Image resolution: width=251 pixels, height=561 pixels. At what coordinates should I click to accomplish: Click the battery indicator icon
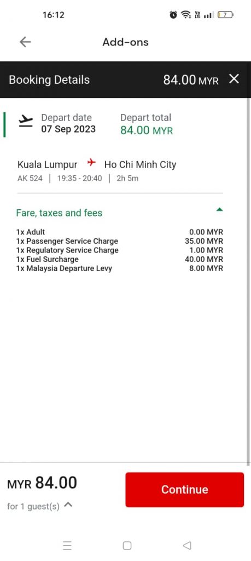tap(226, 15)
